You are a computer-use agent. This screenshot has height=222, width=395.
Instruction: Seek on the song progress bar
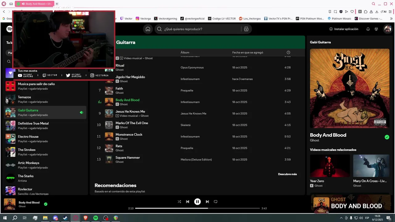(x=197, y=208)
